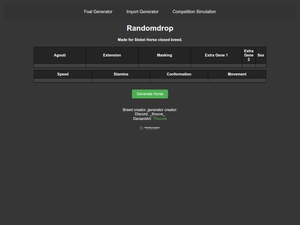Viewport: 300px width, 225px height.
Task: Click the Randomdrop page title
Action: [150, 28]
